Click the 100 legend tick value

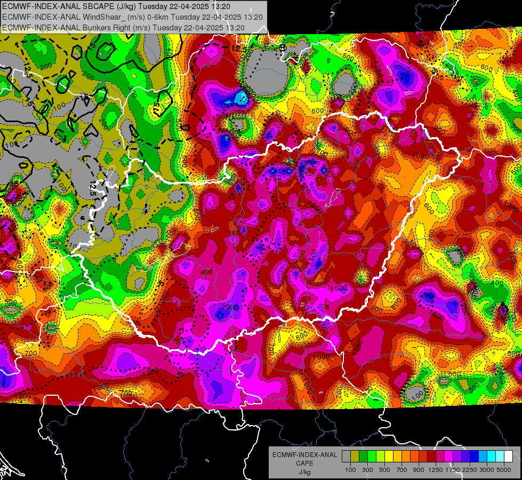tap(350, 470)
